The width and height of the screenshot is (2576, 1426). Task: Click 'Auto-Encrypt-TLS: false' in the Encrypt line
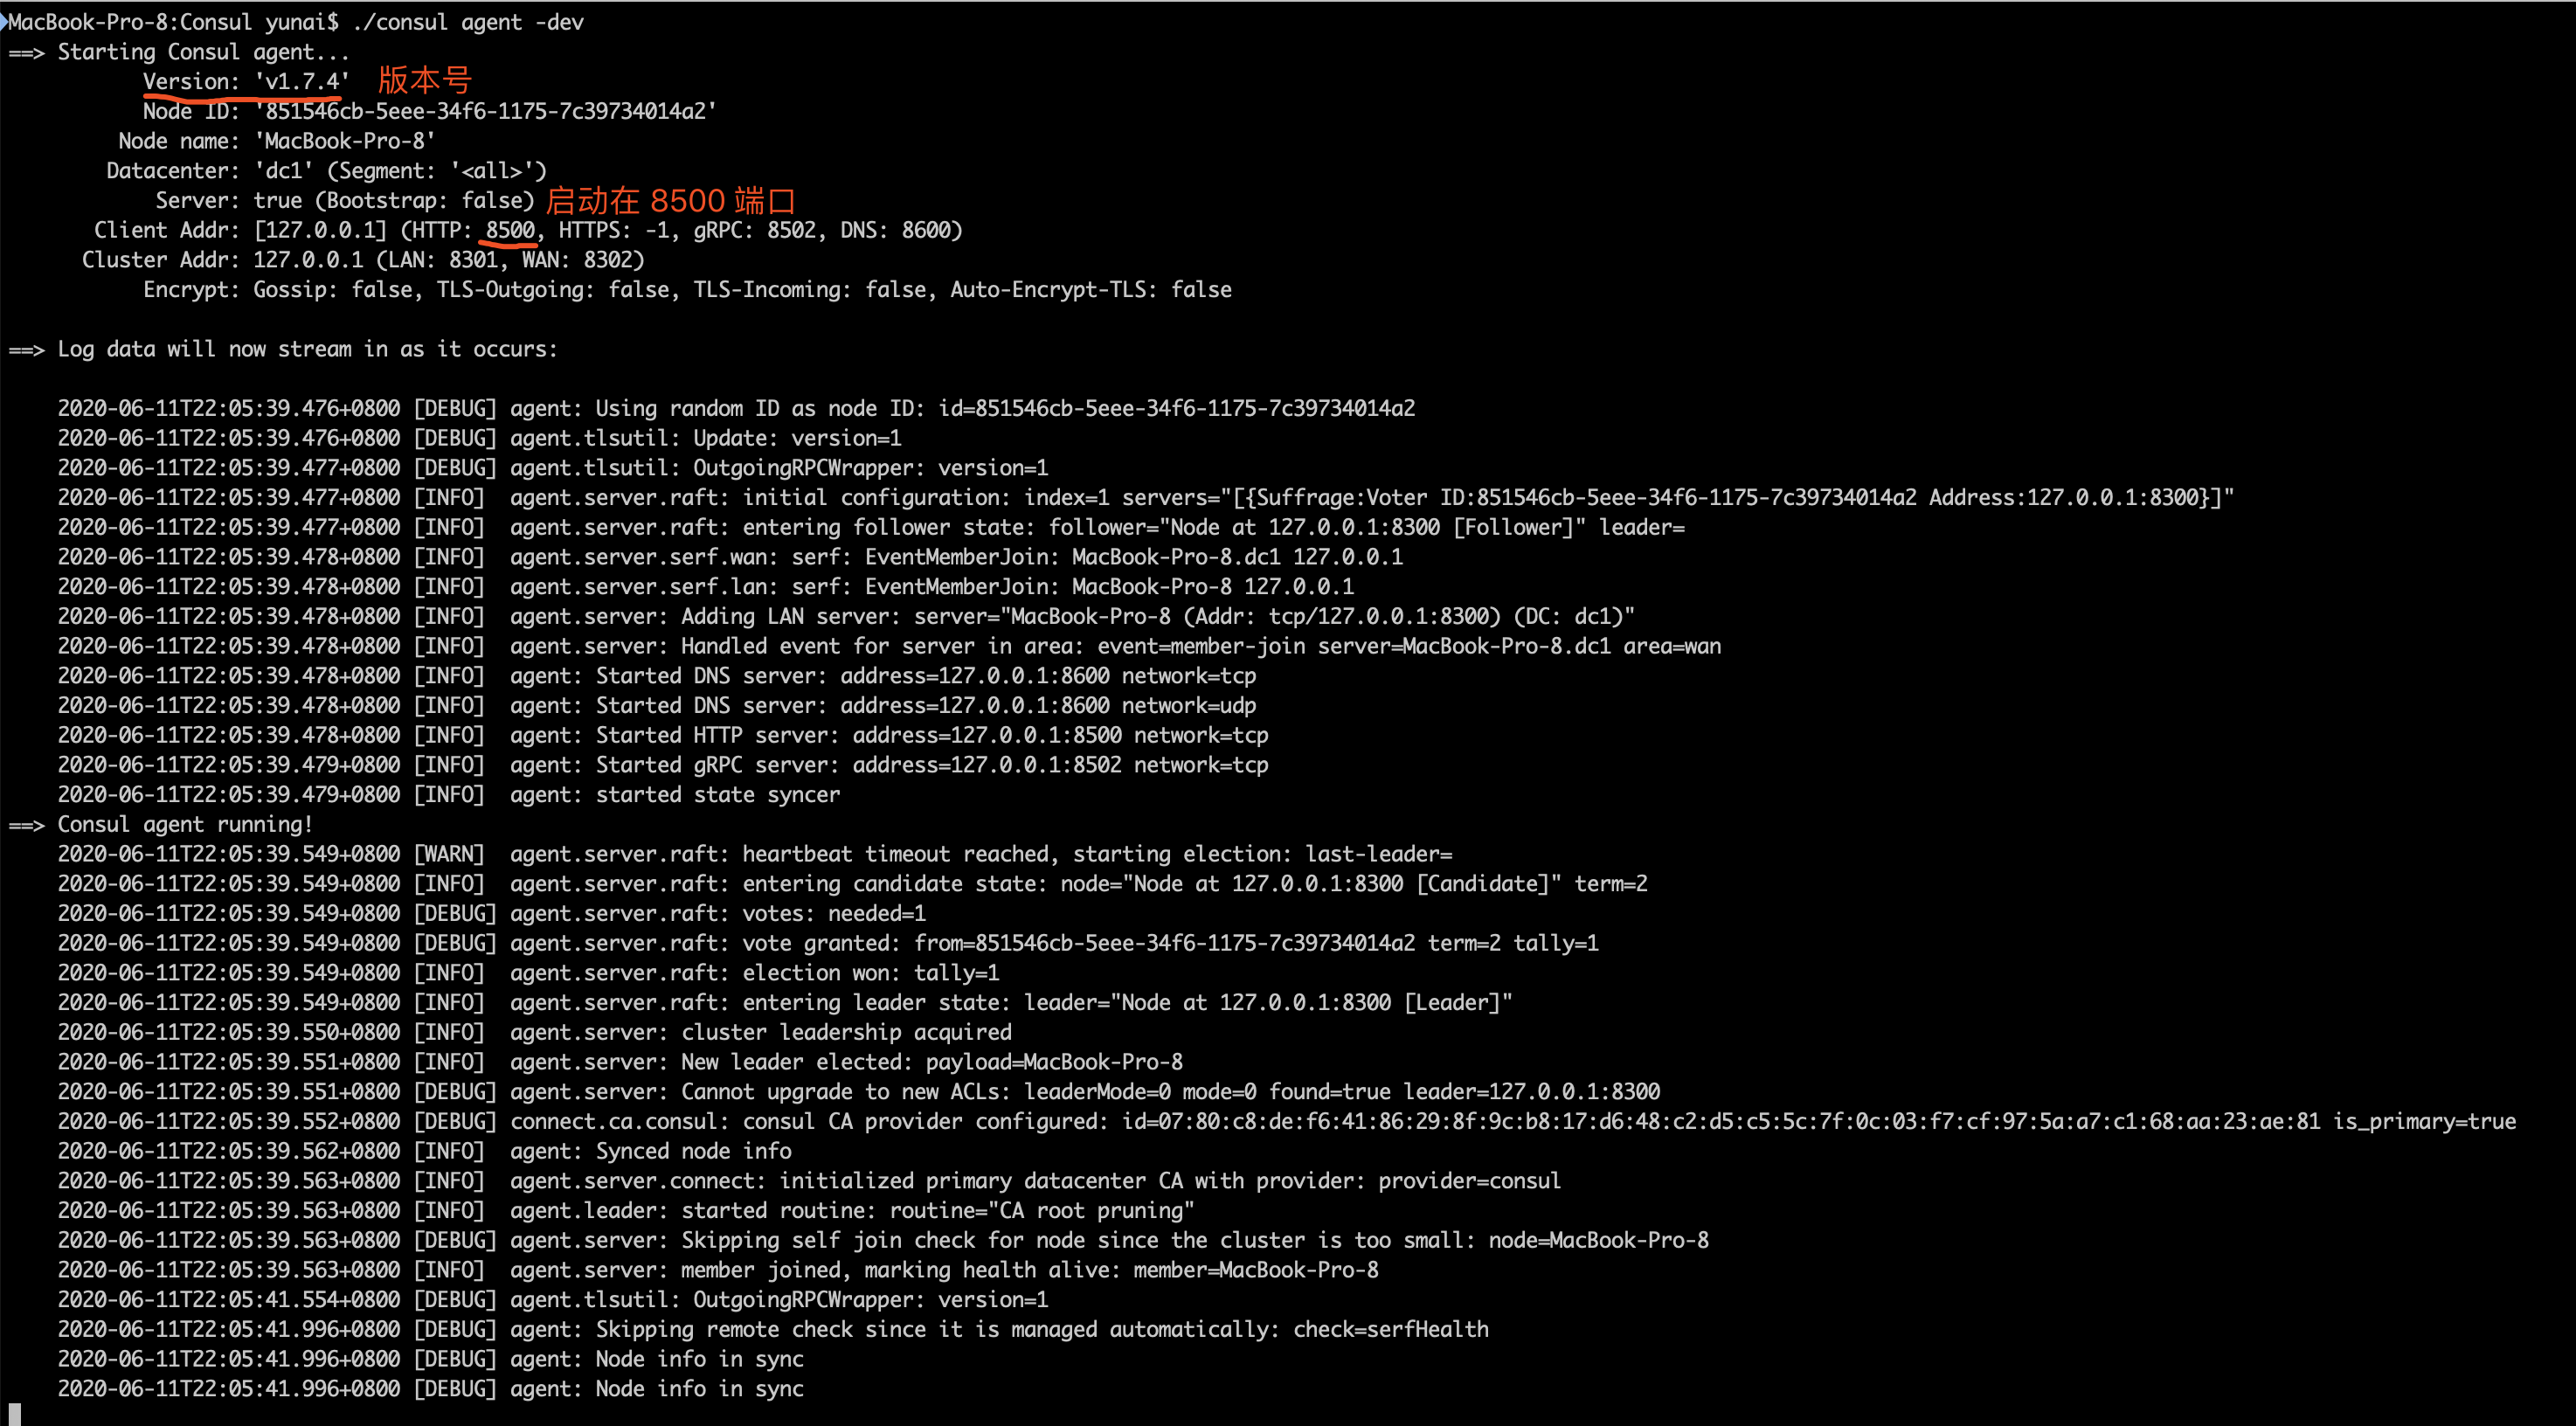click(1090, 290)
